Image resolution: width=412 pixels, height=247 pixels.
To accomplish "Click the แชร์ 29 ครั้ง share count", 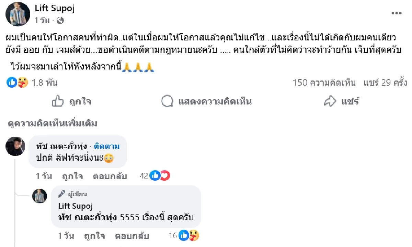I will click(x=386, y=83).
